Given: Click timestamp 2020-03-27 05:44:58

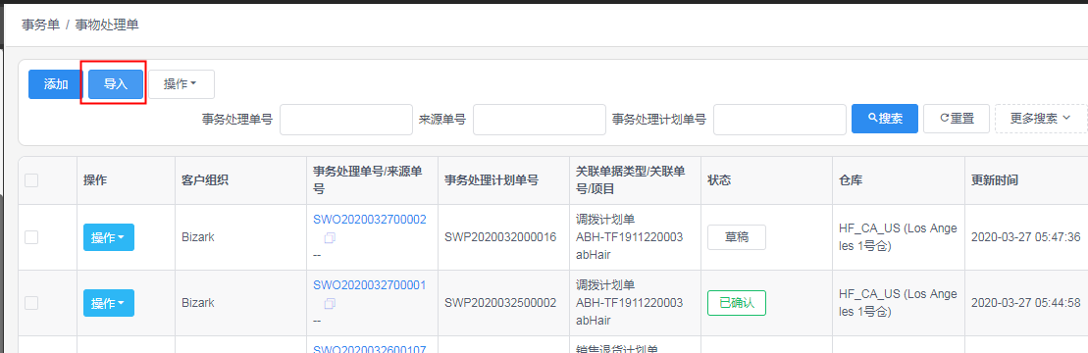Looking at the screenshot, I should click(1027, 303).
